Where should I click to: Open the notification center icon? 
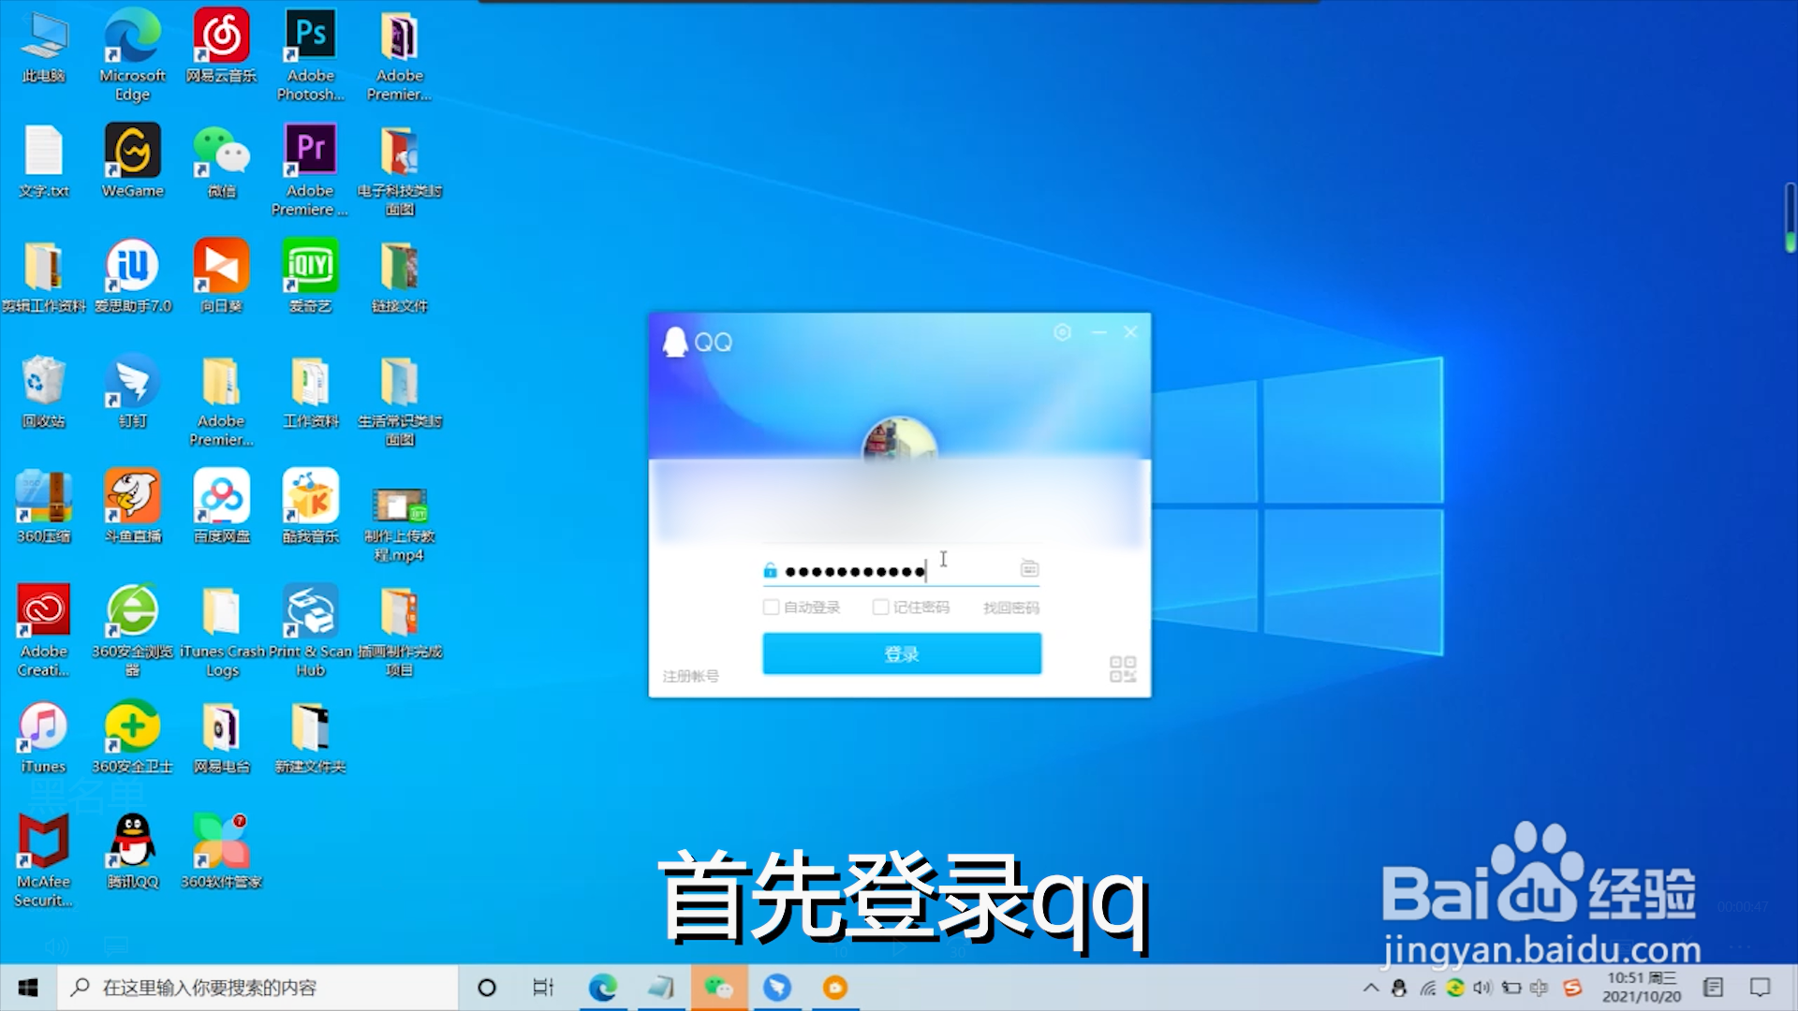[x=1761, y=988]
